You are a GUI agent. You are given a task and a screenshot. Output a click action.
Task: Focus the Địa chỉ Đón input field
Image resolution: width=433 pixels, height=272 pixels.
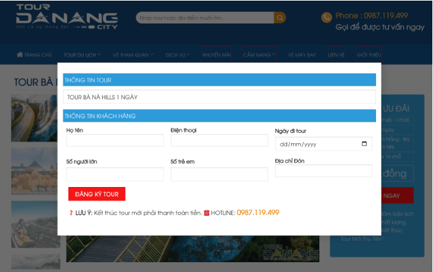click(324, 171)
